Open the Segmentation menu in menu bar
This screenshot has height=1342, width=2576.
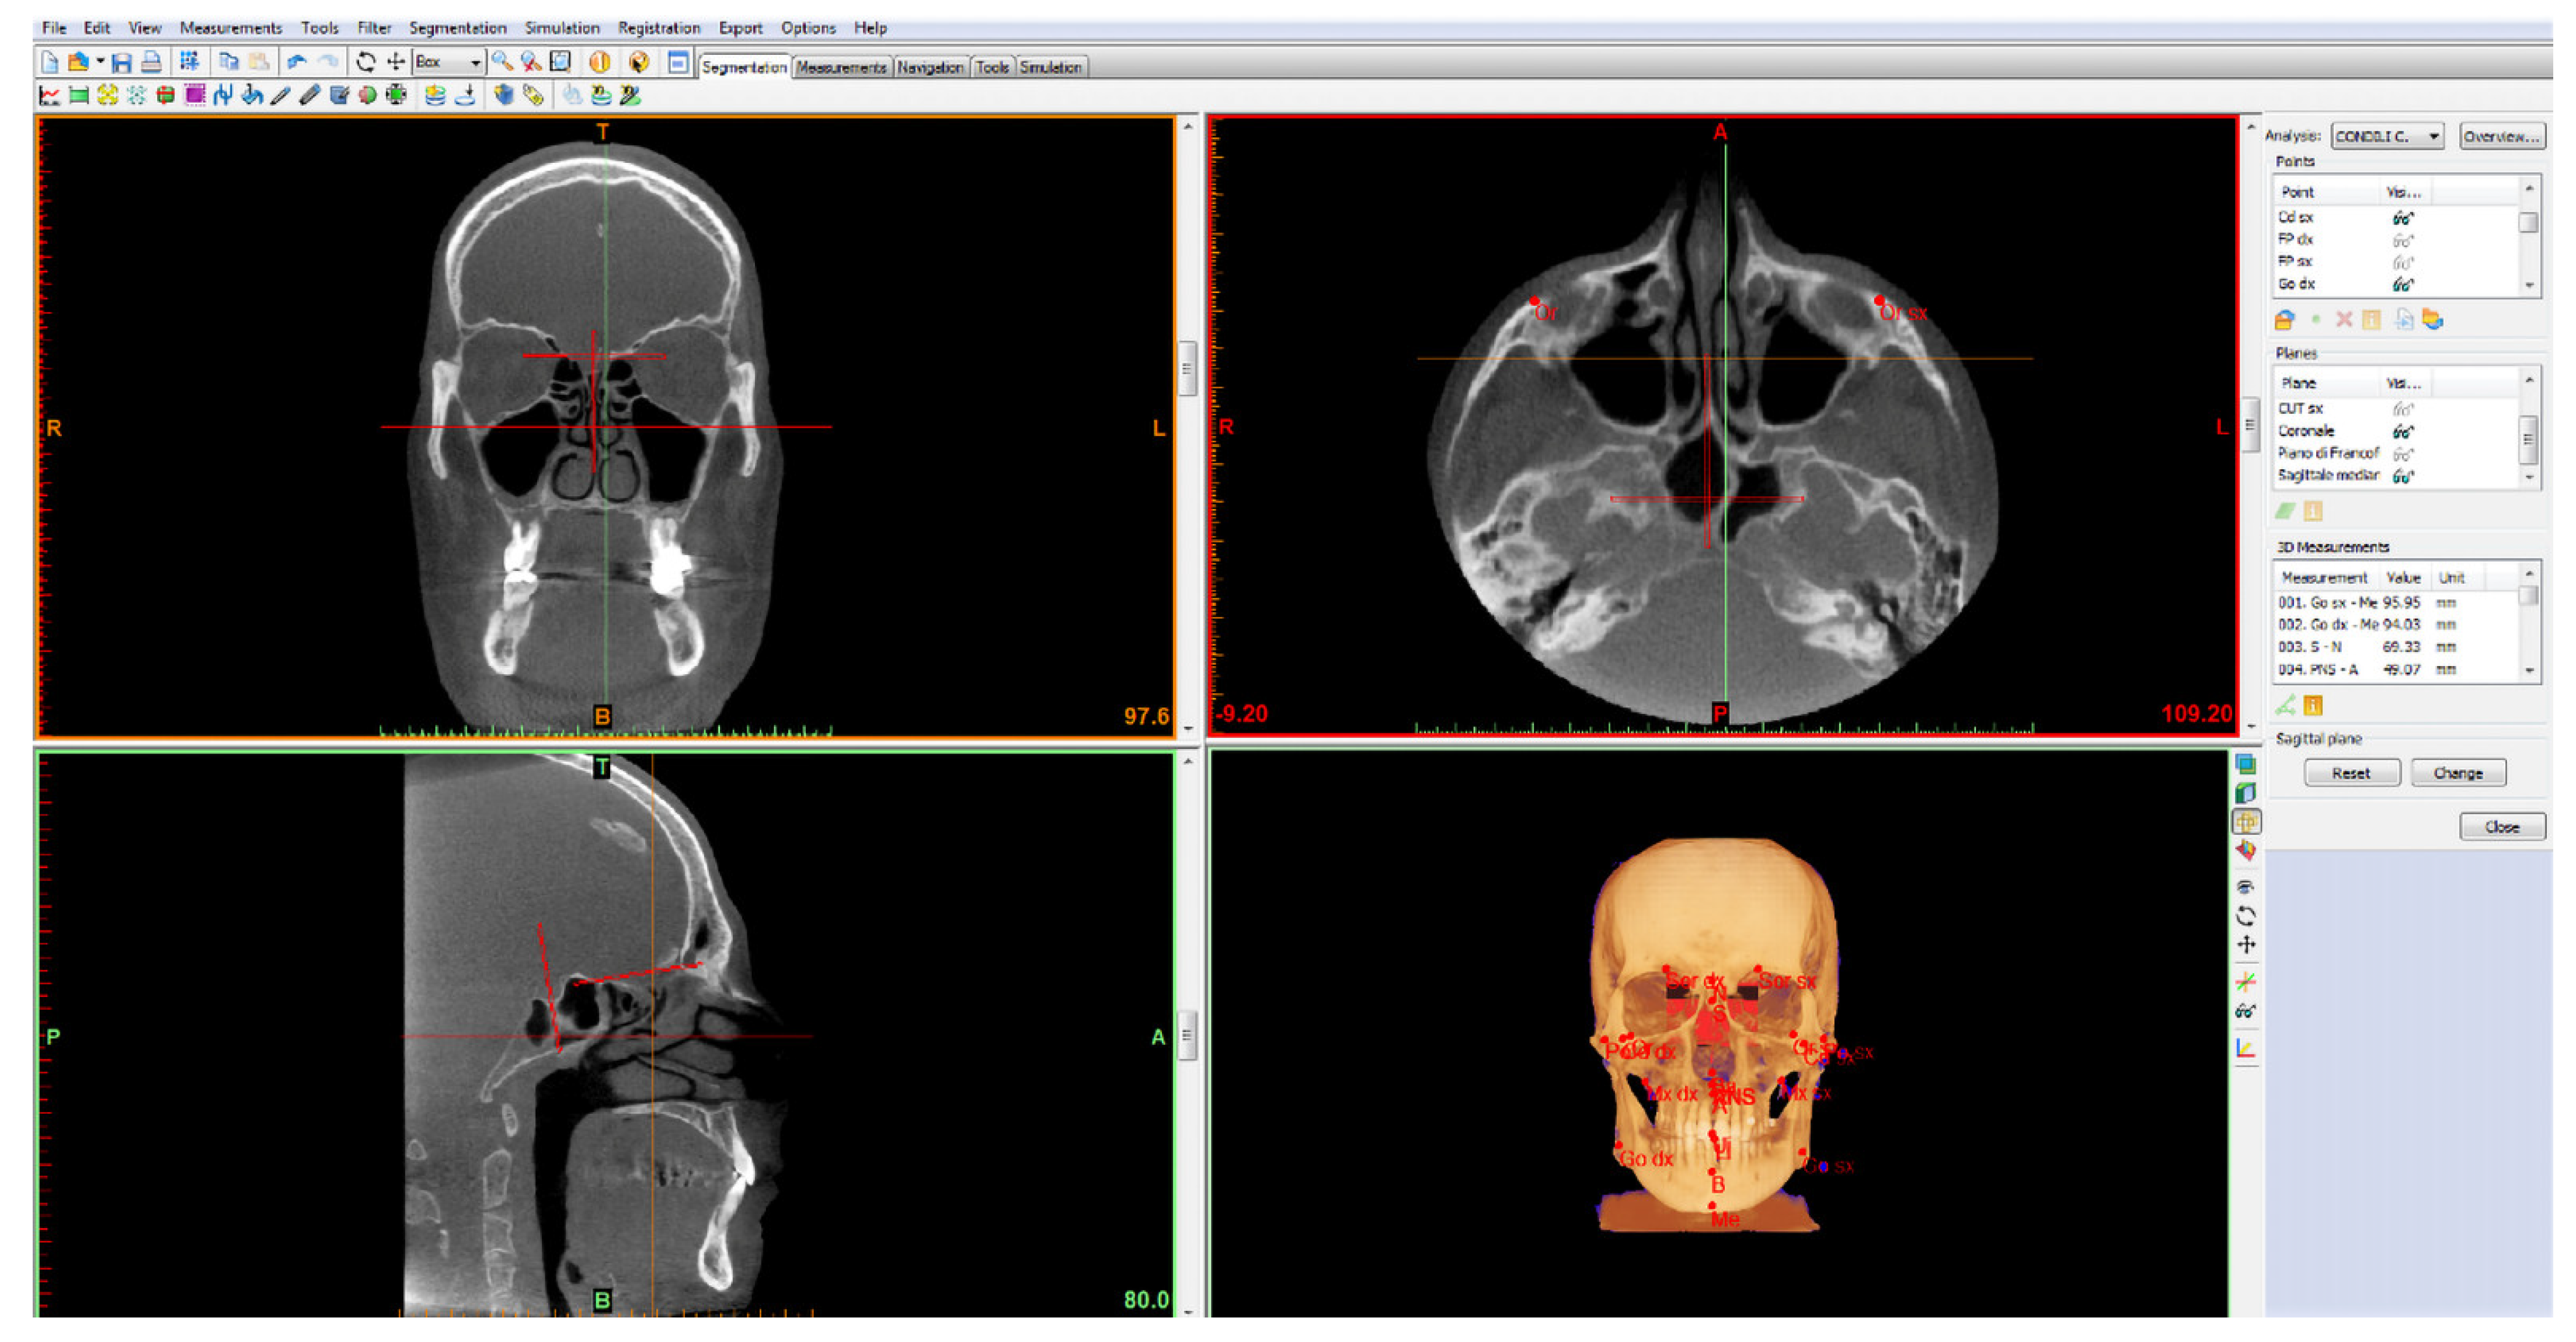click(x=457, y=28)
